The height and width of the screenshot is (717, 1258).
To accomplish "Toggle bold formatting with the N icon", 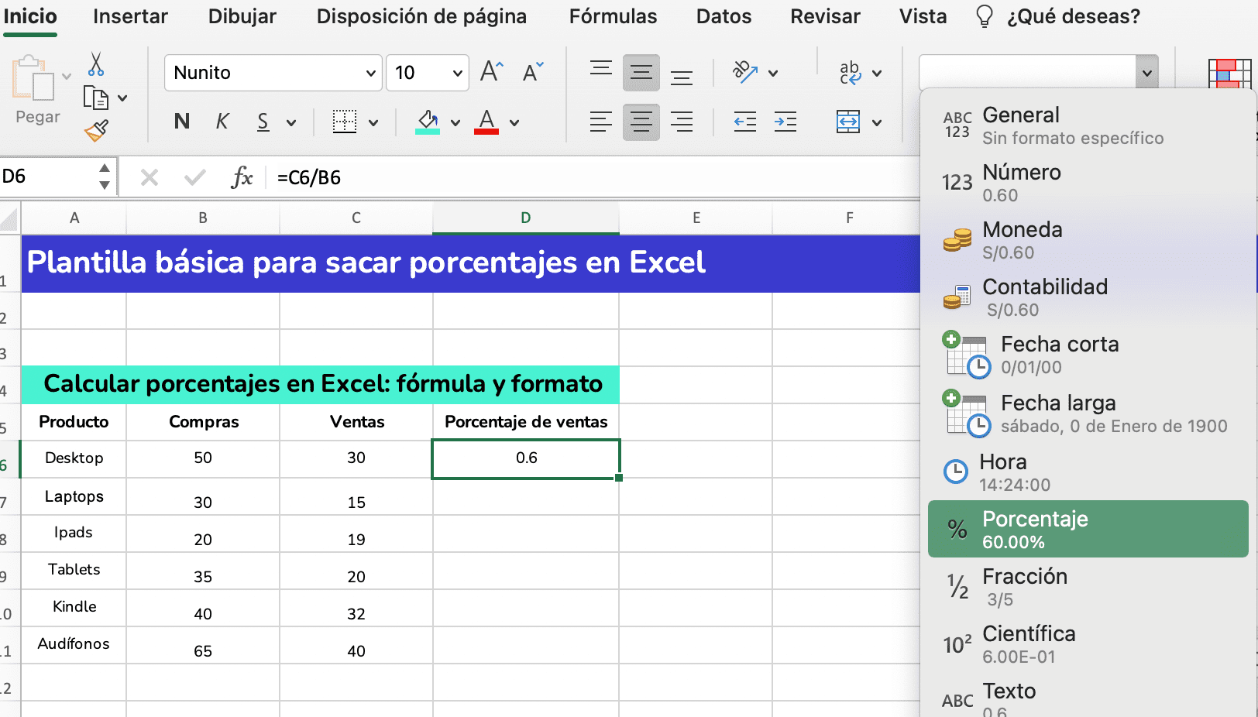I will click(181, 122).
